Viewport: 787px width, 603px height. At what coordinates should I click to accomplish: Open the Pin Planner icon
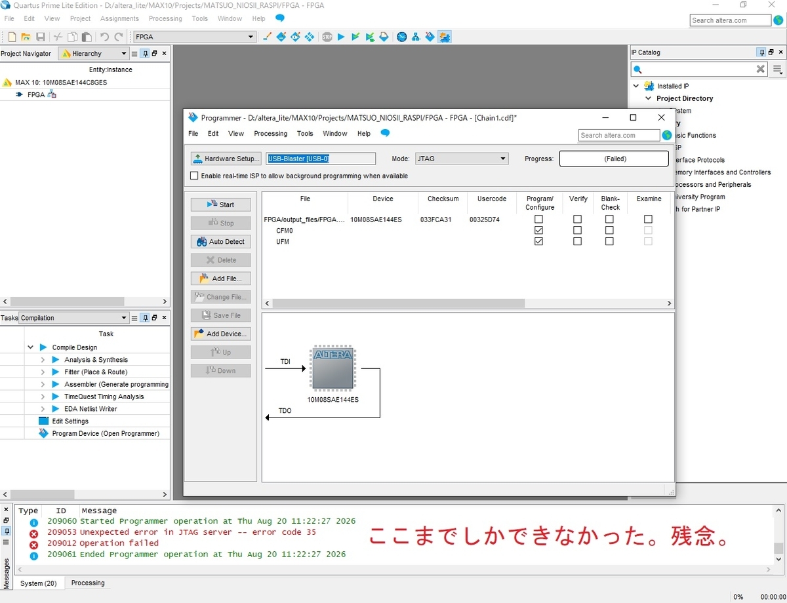point(295,37)
